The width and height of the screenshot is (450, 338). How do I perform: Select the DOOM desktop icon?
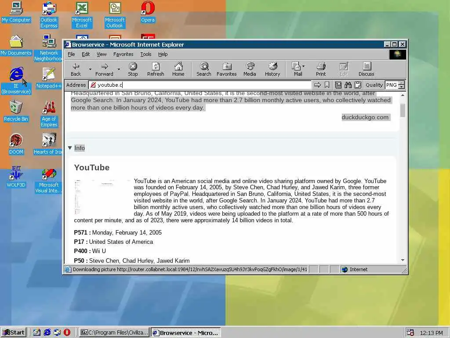16,144
